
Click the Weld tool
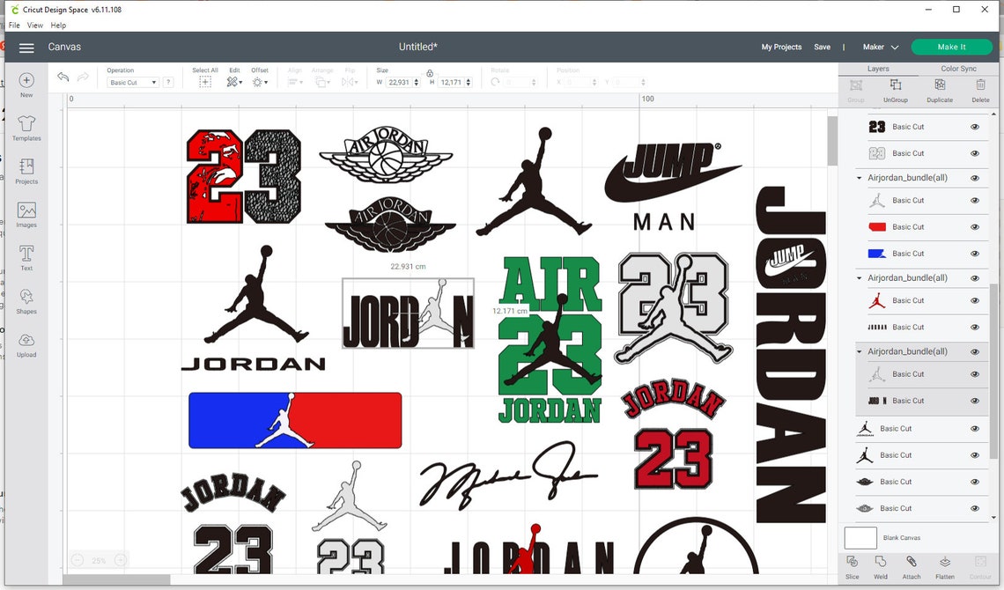[x=881, y=567]
